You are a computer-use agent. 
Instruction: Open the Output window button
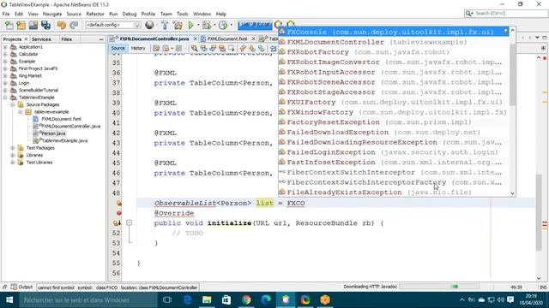tap(21, 287)
